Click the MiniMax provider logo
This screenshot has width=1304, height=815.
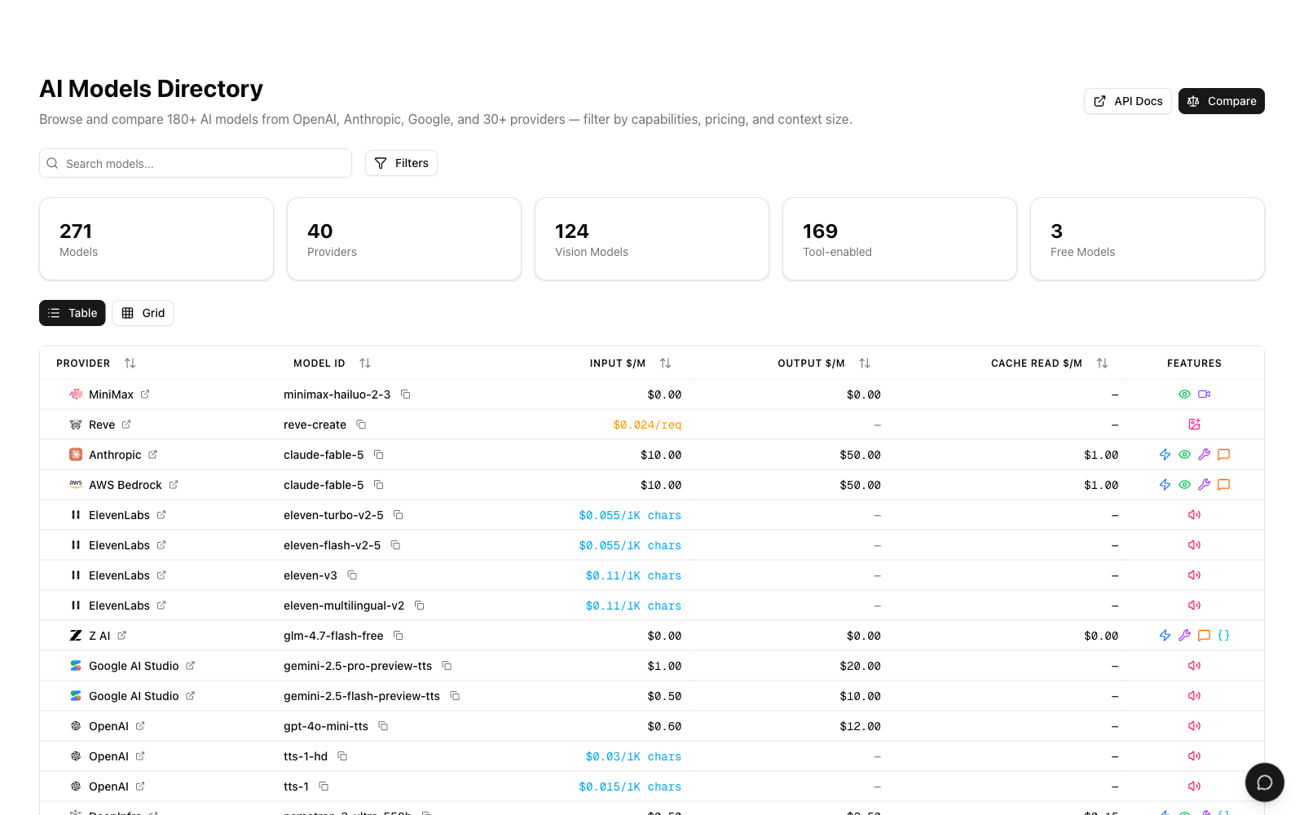(76, 394)
